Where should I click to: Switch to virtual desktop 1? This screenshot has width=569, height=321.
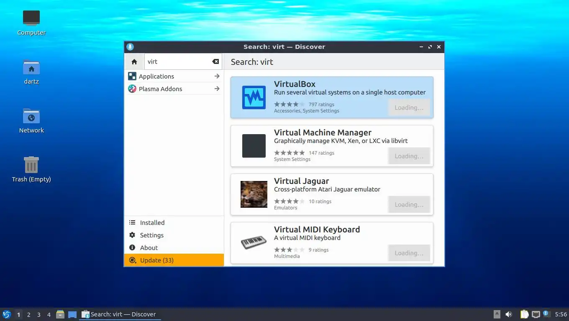18,314
